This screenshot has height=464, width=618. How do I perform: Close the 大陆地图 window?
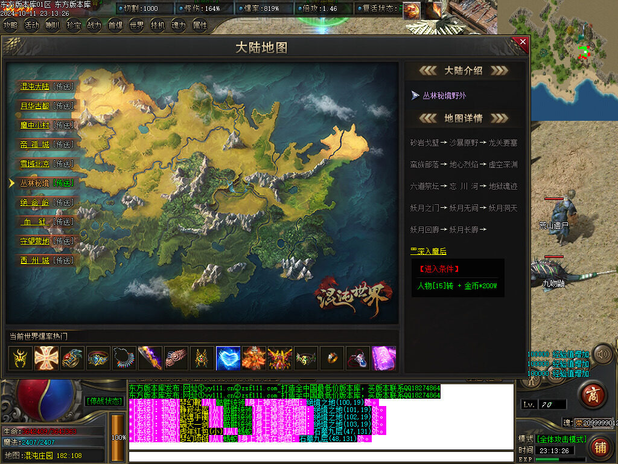[x=522, y=42]
